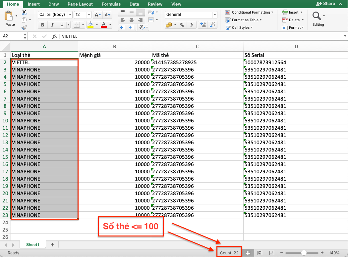The height and width of the screenshot is (257, 348).
Task: Click zoom in plus button
Action: [322, 253]
